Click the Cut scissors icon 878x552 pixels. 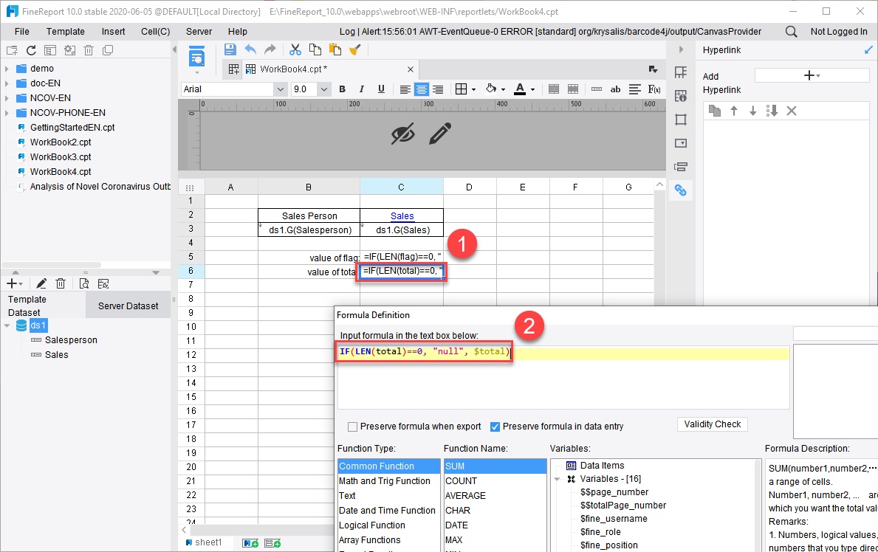click(x=295, y=49)
